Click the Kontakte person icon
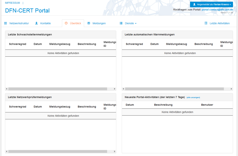This screenshot has width=238, height=156. (36, 23)
